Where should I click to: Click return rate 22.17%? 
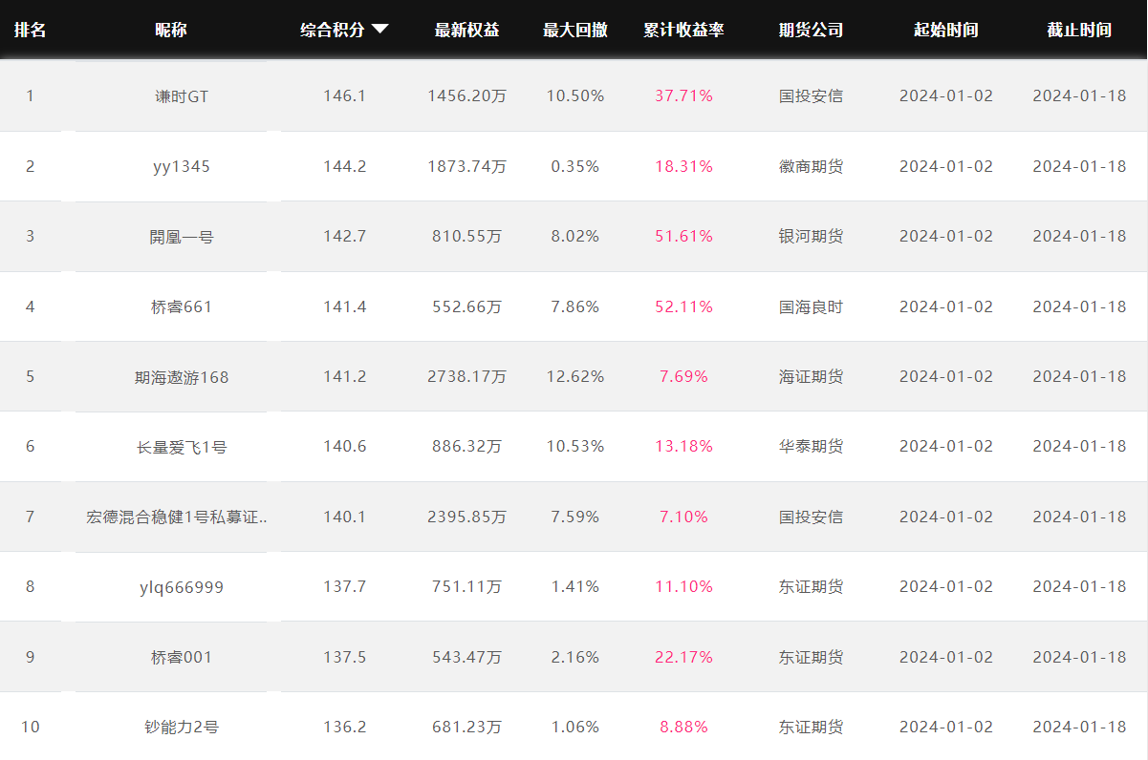tap(684, 657)
